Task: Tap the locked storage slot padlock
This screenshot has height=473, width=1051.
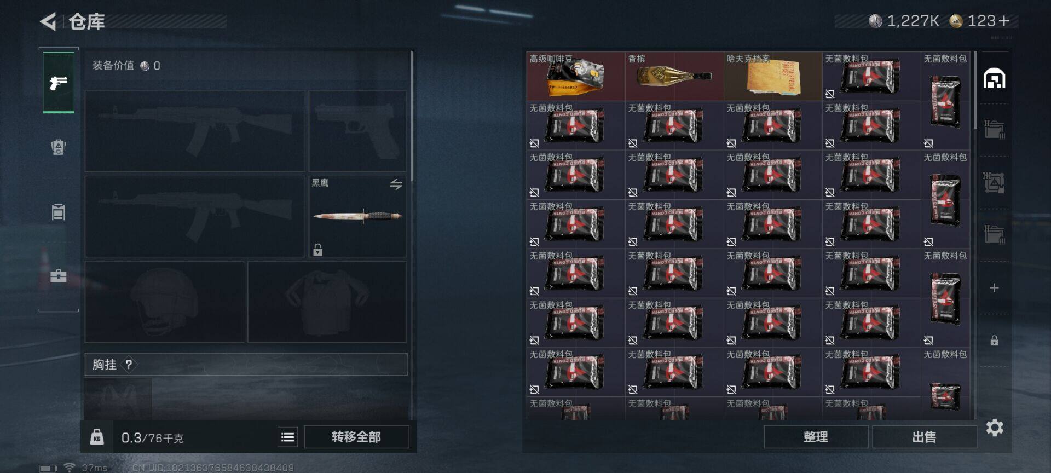Action: pos(994,341)
